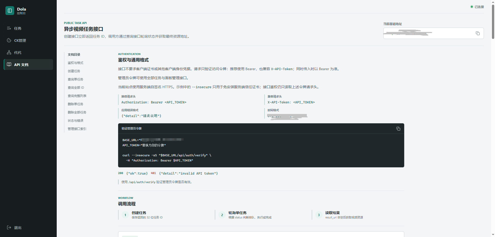Screen dimensions: 495x237
Task: Jump to 状态与错误 section
Action: tap(76, 121)
